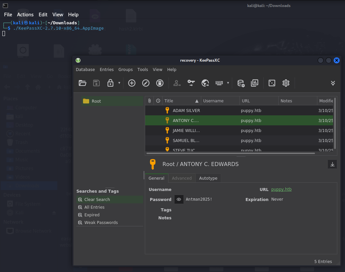This screenshot has width=345, height=272.
Task: Switch to the Advanced tab
Action: 182,178
